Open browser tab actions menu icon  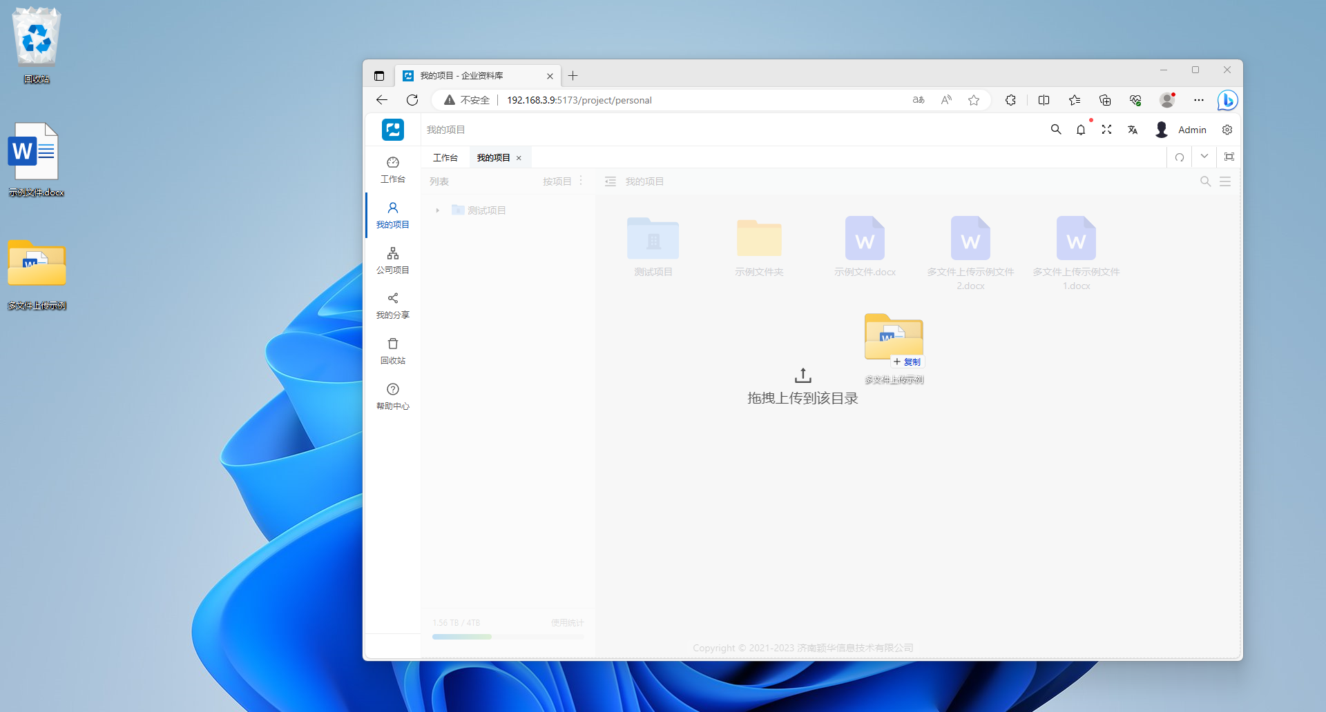point(379,76)
